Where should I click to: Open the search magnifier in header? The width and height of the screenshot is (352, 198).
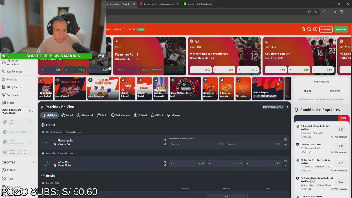pos(309,29)
